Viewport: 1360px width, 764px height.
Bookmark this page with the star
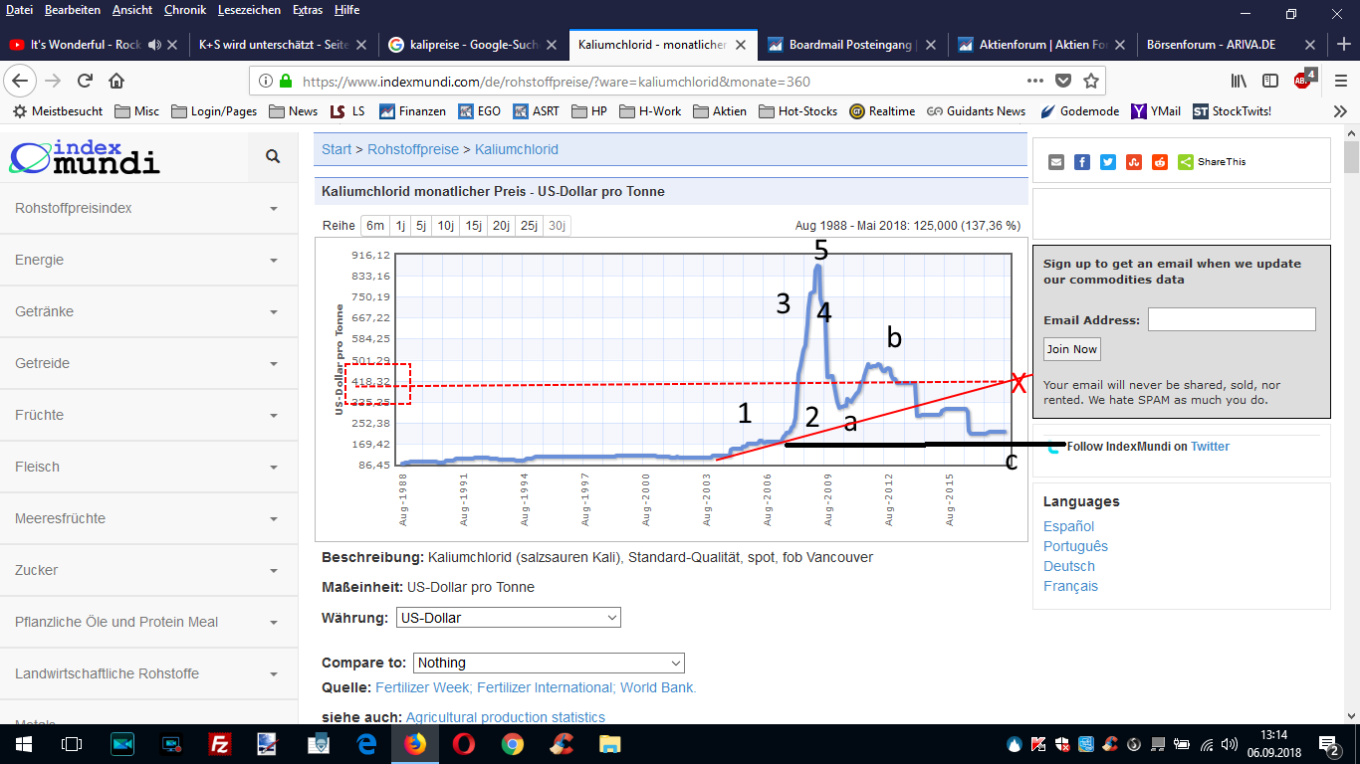click(x=1091, y=81)
